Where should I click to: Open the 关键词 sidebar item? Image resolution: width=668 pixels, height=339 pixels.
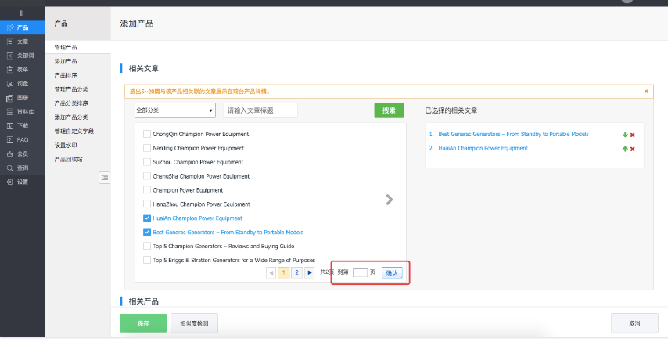tap(25, 56)
